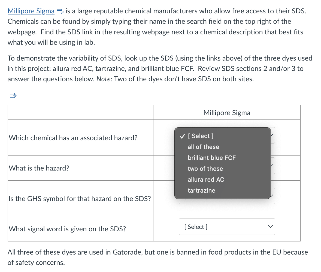Select the checked '[ Select ]' placeholder option

(x=200, y=136)
